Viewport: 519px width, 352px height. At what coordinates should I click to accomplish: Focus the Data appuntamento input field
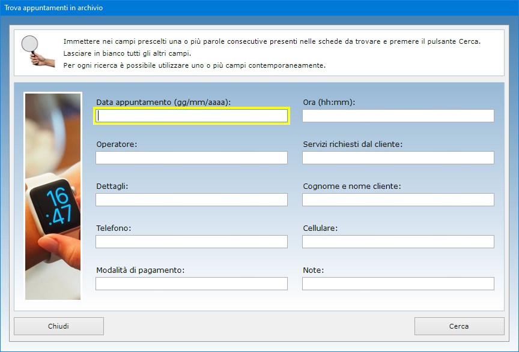click(192, 116)
